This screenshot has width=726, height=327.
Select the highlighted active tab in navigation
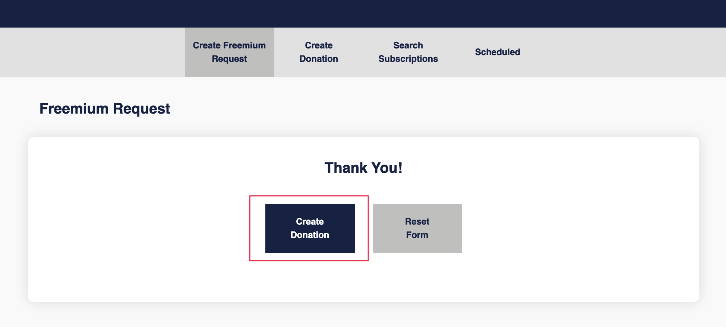(229, 52)
